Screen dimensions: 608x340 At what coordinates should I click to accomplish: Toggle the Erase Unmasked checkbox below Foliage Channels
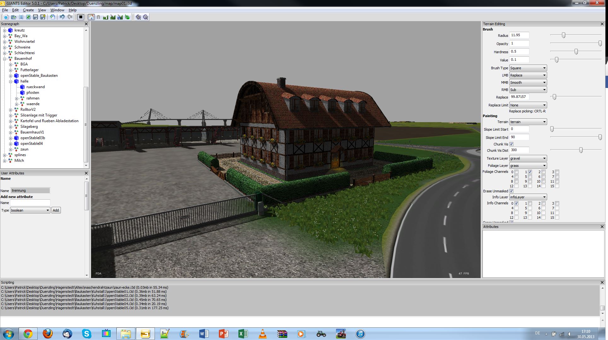tap(512, 191)
